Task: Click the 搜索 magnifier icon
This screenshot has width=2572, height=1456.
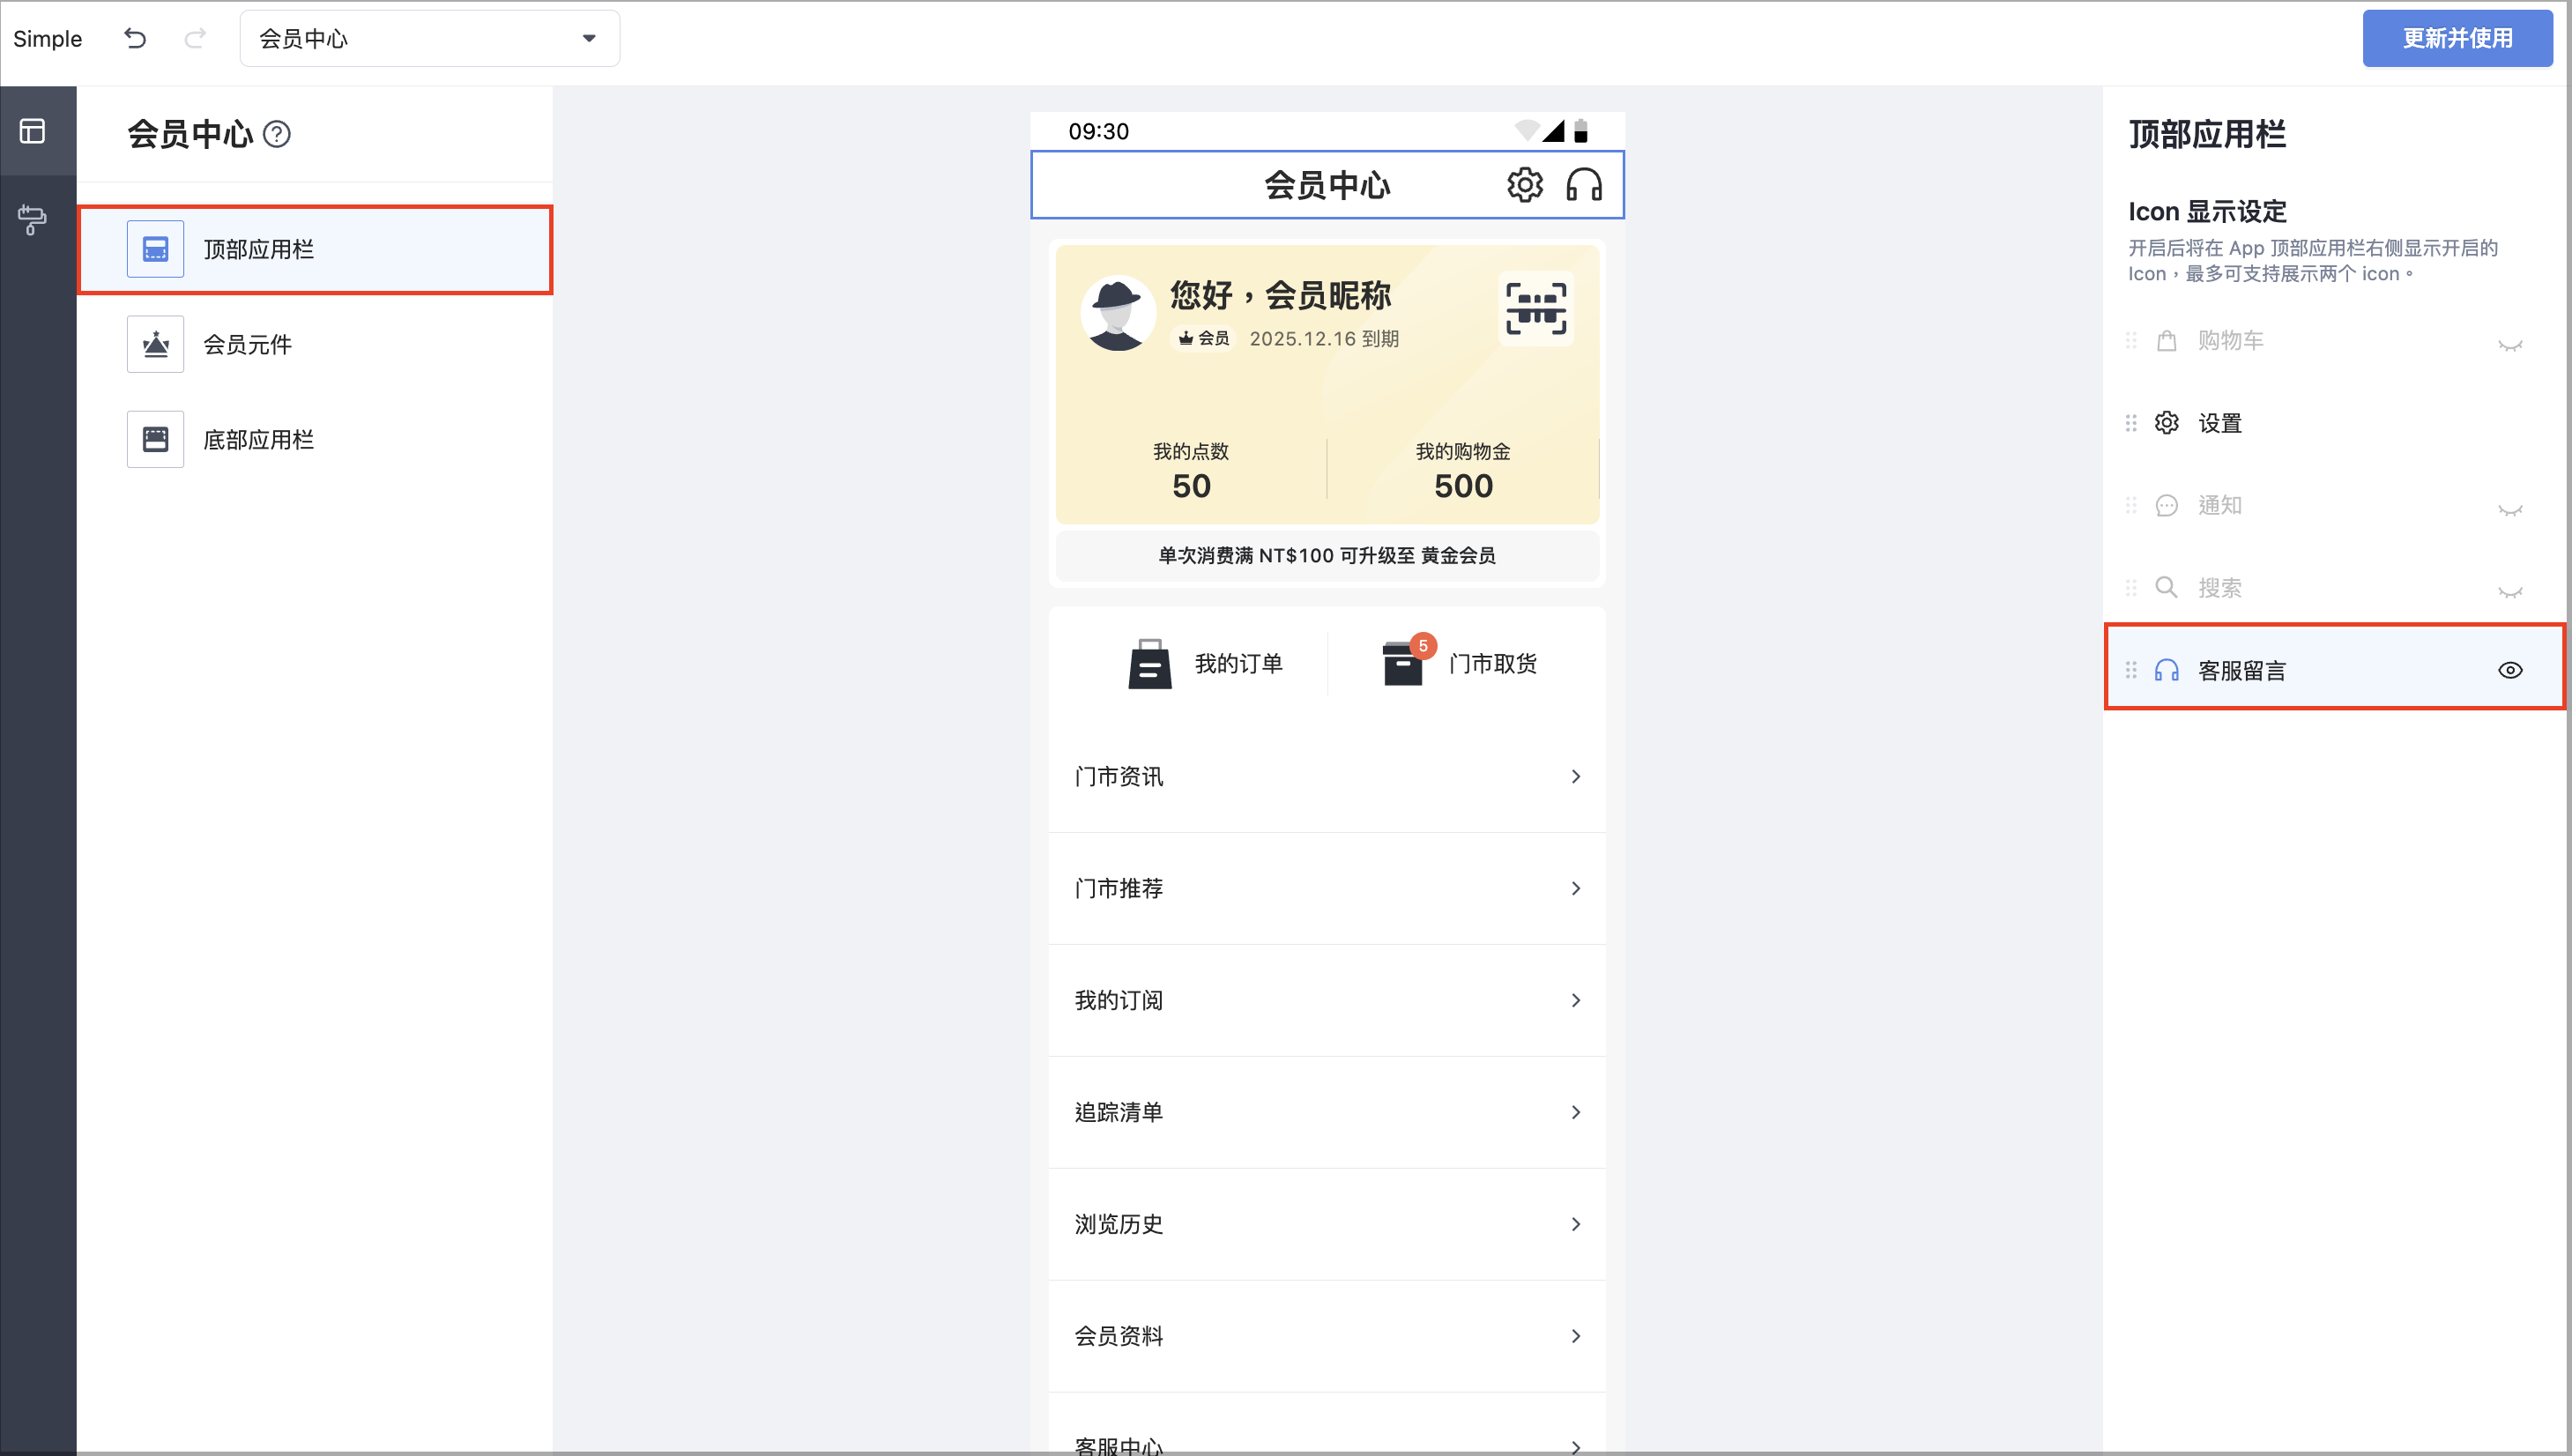Action: pos(2166,588)
